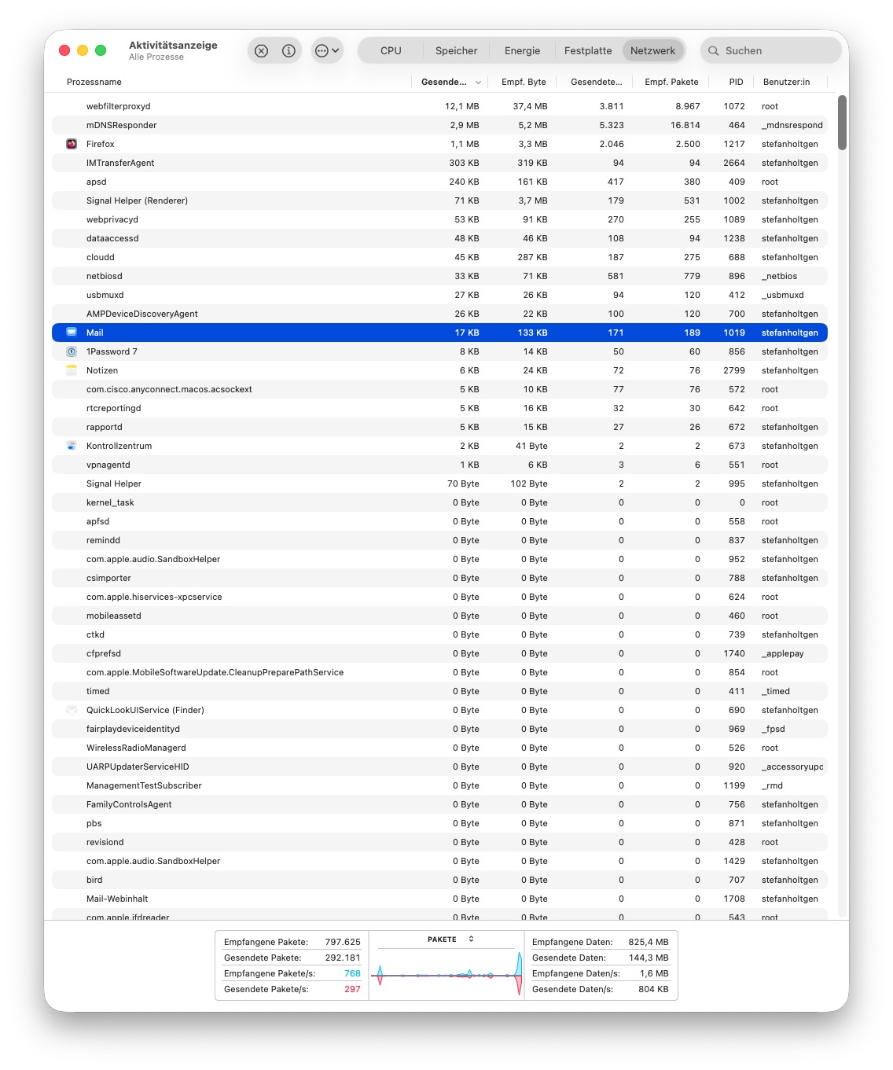Open the PAKETE graph type selector
893x1070 pixels.
pos(451,939)
